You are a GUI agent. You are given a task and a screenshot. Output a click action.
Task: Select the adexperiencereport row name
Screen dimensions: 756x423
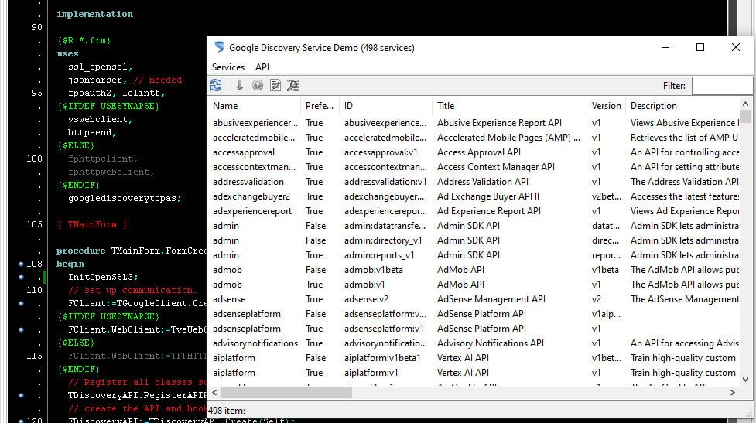(x=252, y=211)
